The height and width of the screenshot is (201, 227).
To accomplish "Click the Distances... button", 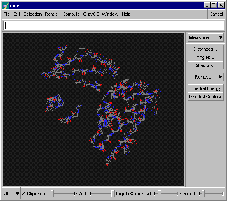I will pyautogui.click(x=205, y=49).
